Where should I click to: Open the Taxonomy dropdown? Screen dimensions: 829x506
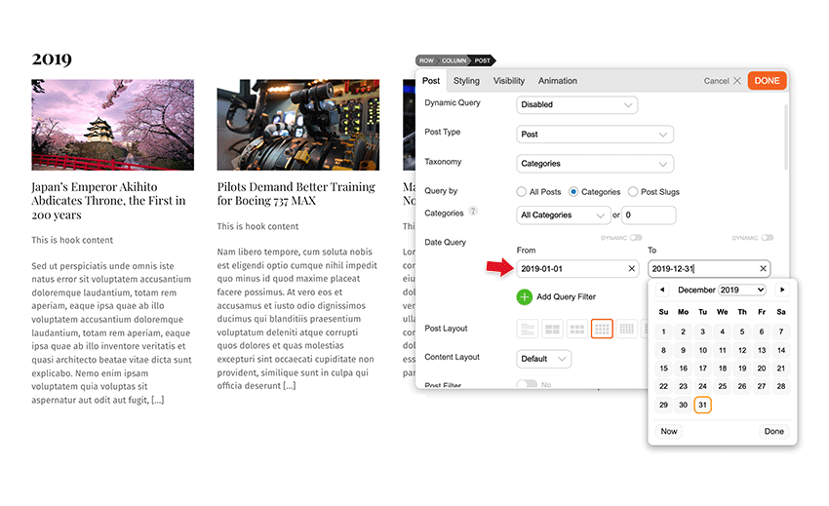click(x=595, y=164)
